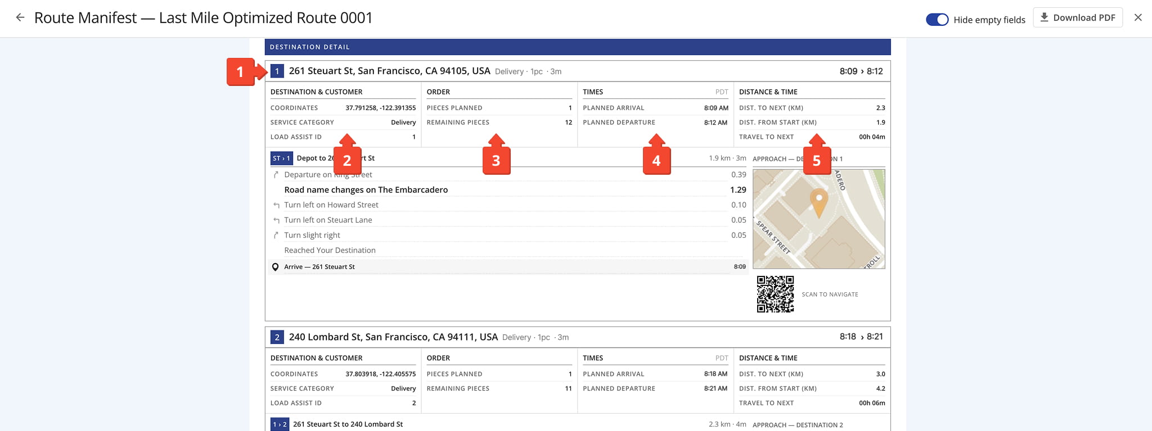Select stop number 1 badge
Viewport: 1152px width, 431px height.
click(x=277, y=71)
